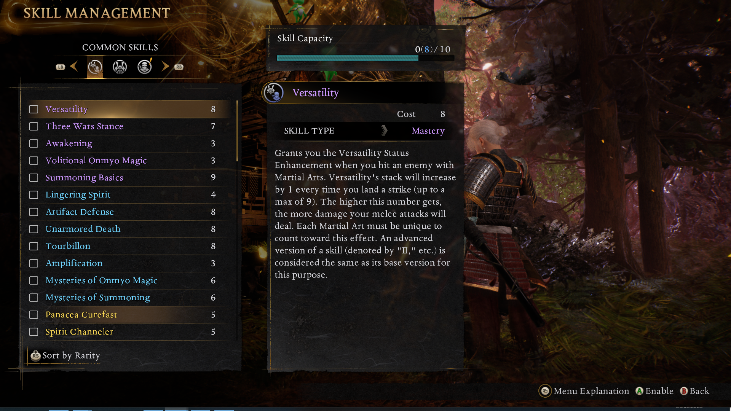Select the first common skills category icon
This screenshot has height=411, width=731.
pos(95,67)
